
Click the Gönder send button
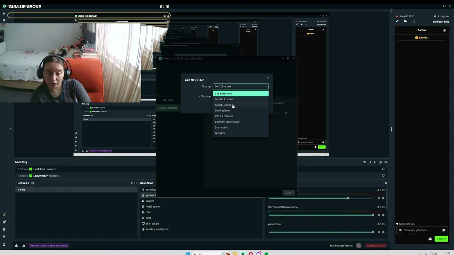click(x=441, y=239)
